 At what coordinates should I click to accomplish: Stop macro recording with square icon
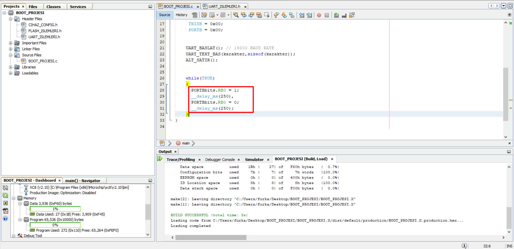[x=327, y=15]
